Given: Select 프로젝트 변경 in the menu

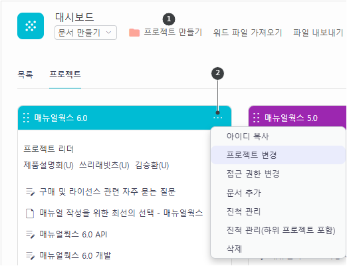Looking at the screenshot, I should tap(251, 155).
